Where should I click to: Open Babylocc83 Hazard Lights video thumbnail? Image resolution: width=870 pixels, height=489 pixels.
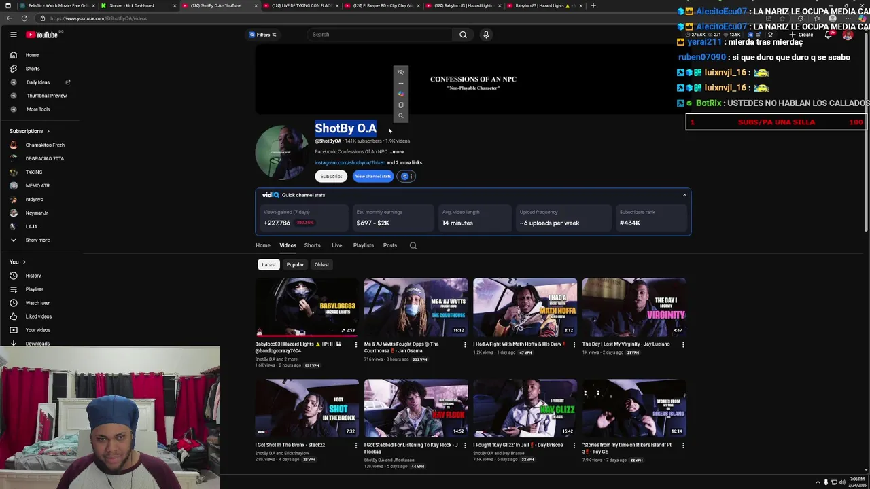coord(307,307)
